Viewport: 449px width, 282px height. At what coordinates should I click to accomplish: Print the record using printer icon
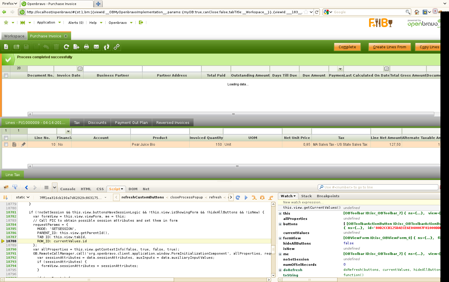(86, 47)
